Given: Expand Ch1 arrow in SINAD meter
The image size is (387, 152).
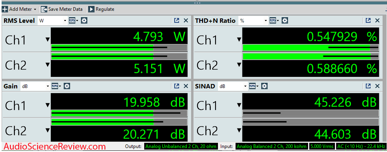Looking at the screenshot, I should coord(239,105).
